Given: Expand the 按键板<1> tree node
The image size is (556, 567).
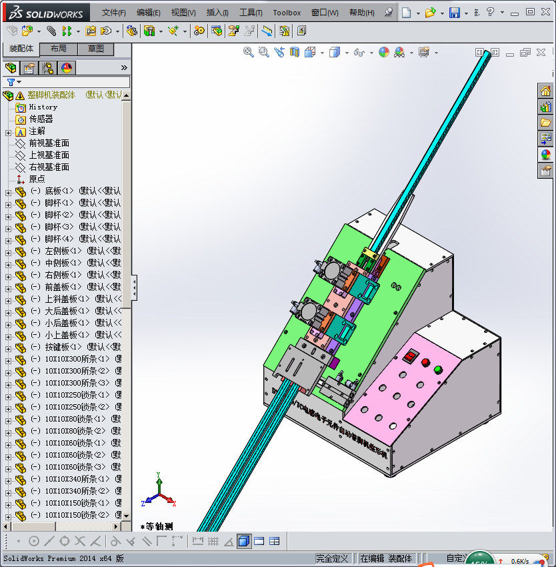Looking at the screenshot, I should point(8,349).
